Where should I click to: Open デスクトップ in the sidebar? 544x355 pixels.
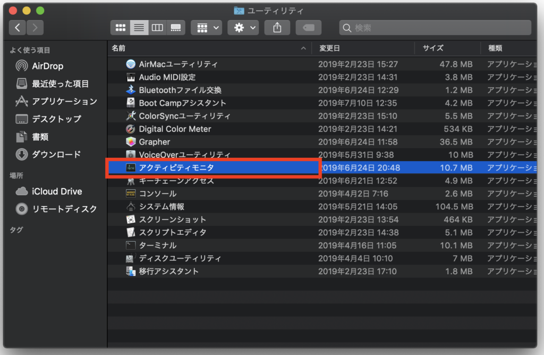[48, 119]
